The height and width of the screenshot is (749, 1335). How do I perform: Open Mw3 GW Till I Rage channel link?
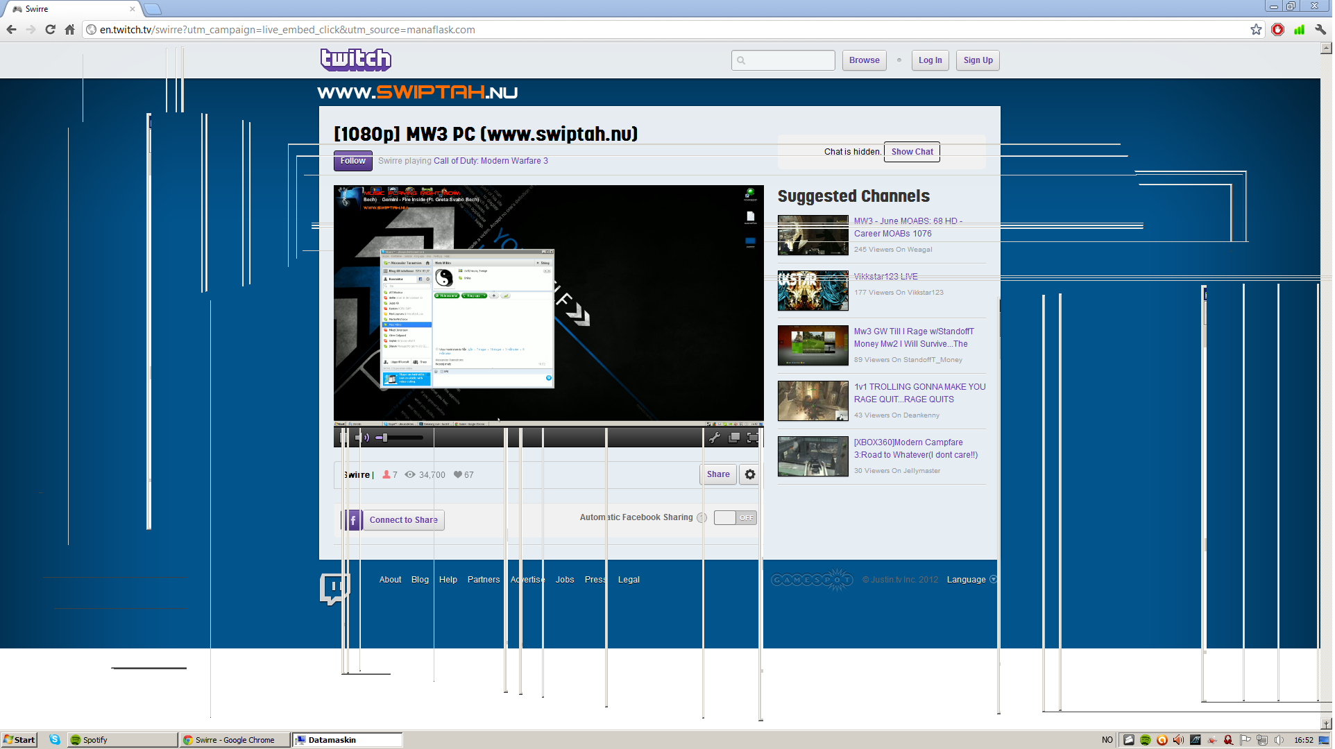pyautogui.click(x=914, y=338)
